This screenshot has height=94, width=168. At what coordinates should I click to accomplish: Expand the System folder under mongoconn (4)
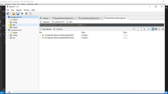pyautogui.click(x=8, y=33)
